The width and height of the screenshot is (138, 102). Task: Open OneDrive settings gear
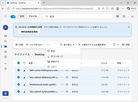pos(124,16)
